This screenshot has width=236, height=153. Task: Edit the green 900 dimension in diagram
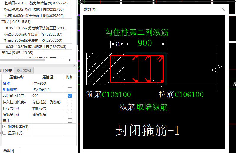[x=145, y=43]
